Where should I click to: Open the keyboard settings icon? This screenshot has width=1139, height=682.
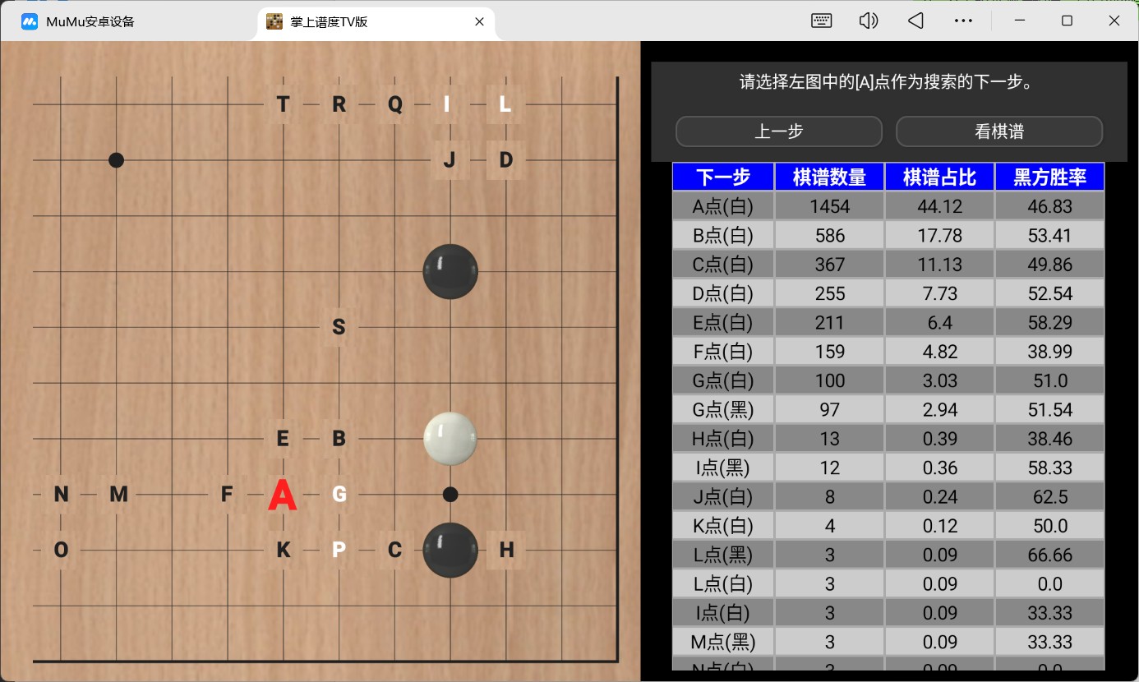pos(821,21)
